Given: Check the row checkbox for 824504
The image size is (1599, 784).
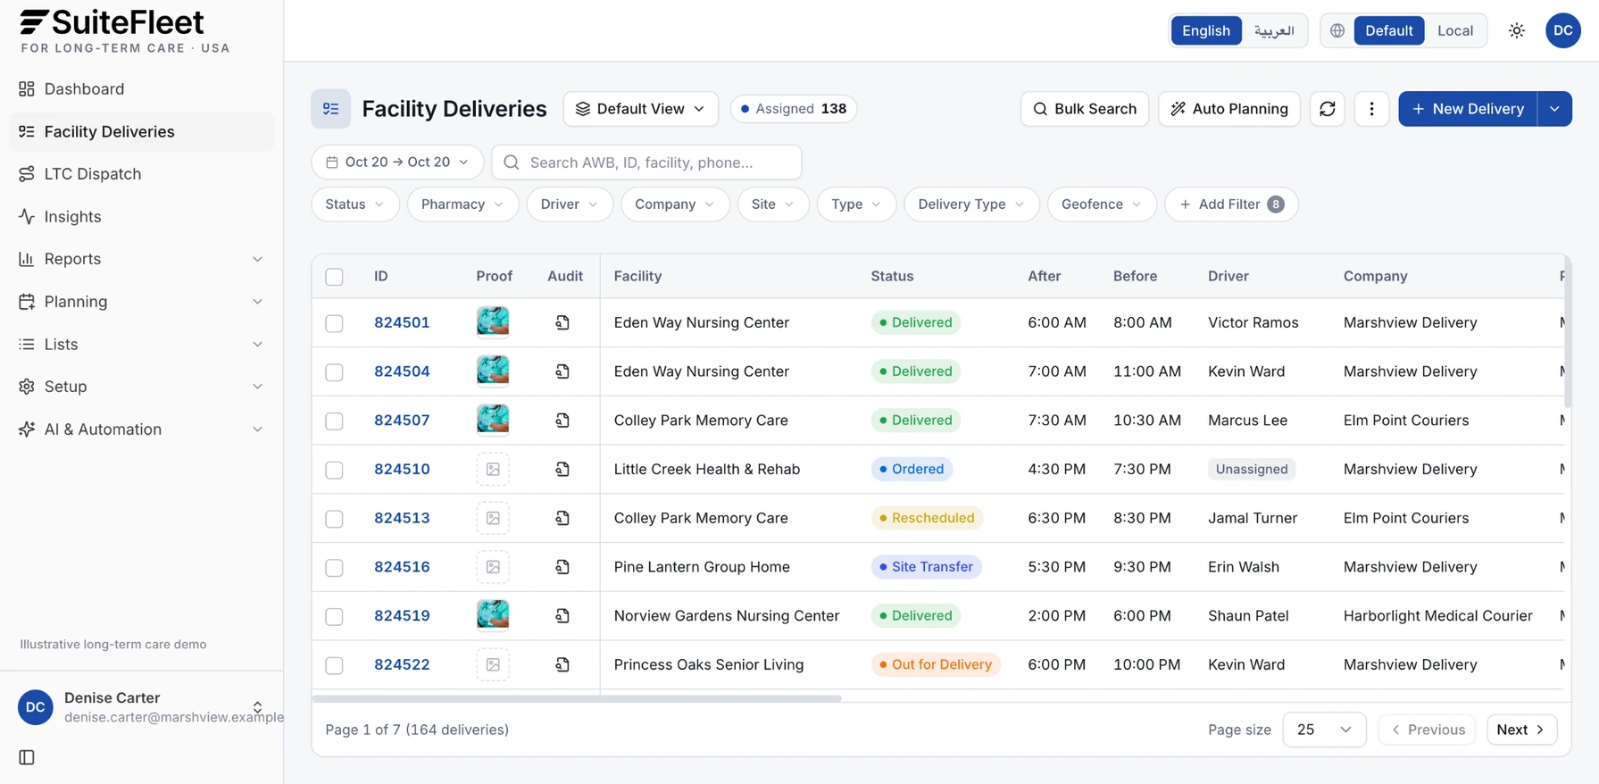Looking at the screenshot, I should [334, 372].
